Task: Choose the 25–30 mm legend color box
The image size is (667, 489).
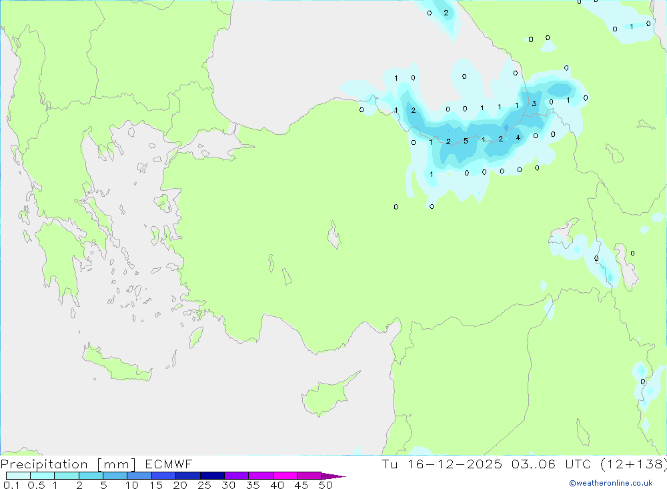Action: (x=212, y=476)
